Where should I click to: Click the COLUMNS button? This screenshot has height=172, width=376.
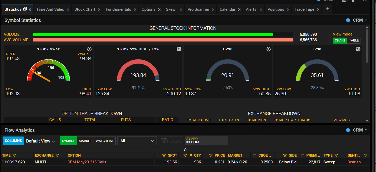click(x=13, y=141)
